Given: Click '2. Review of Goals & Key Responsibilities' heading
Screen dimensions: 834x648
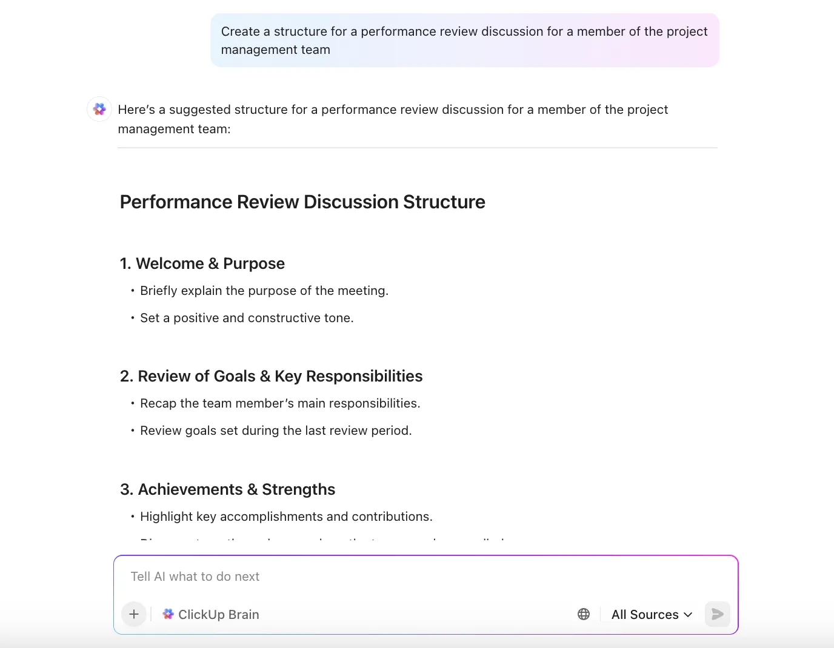Looking at the screenshot, I should [x=272, y=376].
